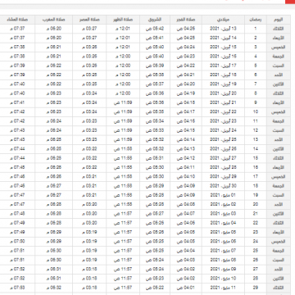Select the ميلادي column header
Viewport: 295px width, 295px height.
pos(223,20)
